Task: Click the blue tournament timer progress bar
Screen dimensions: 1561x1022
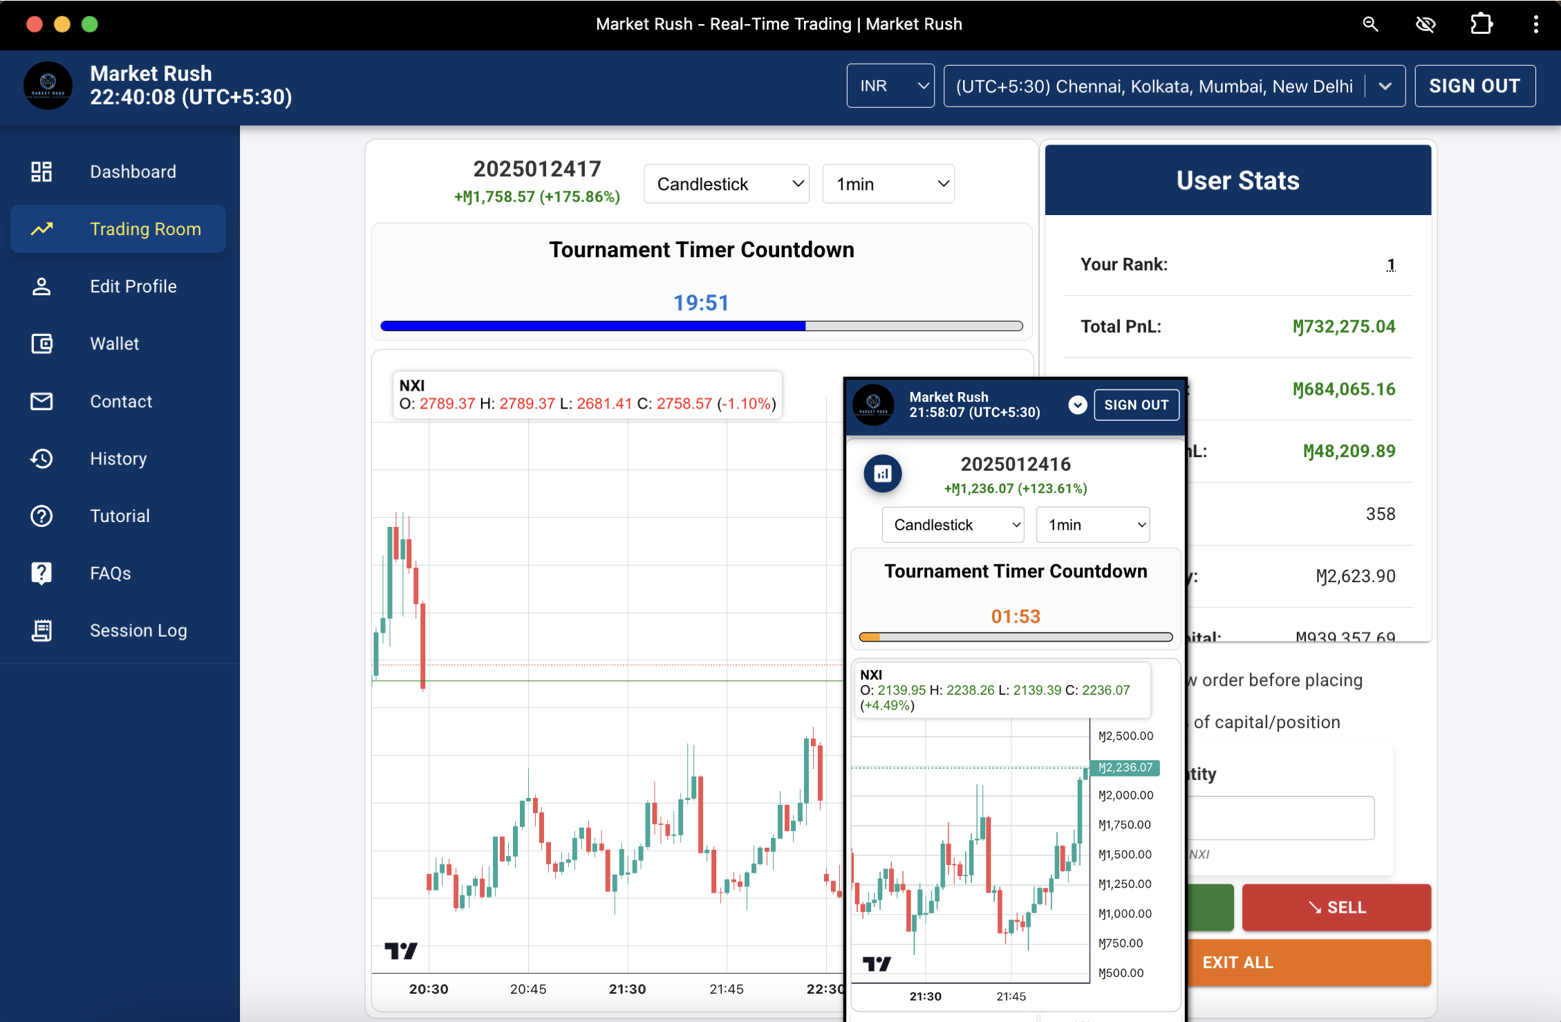Action: click(702, 326)
